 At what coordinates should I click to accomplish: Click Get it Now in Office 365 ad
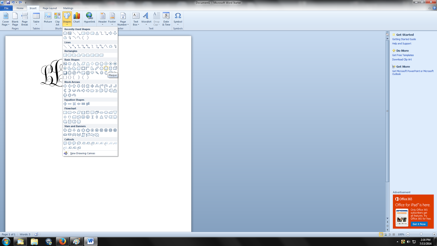[419, 224]
